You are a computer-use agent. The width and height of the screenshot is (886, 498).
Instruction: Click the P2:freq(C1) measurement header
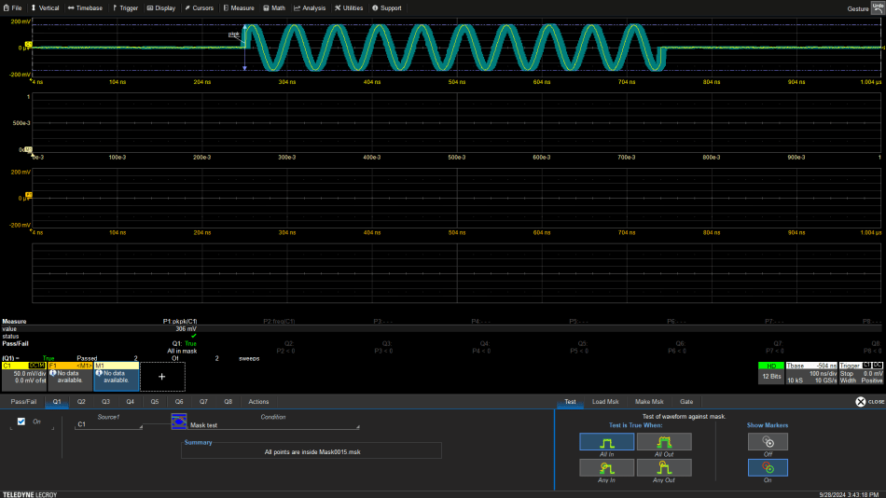click(x=279, y=322)
